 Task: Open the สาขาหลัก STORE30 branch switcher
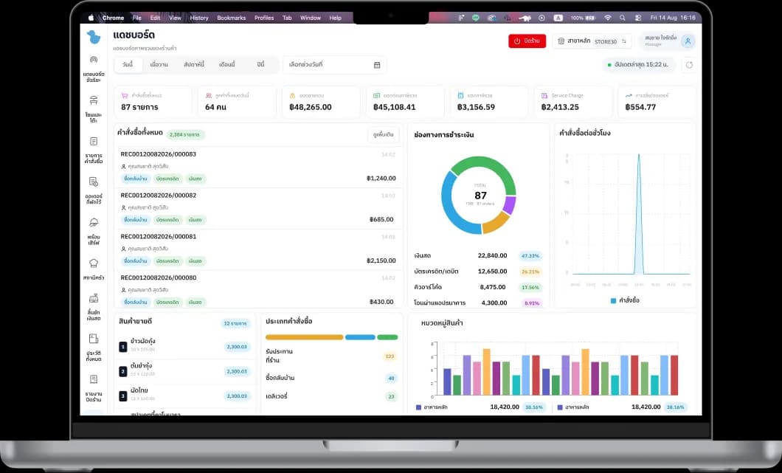coord(592,41)
